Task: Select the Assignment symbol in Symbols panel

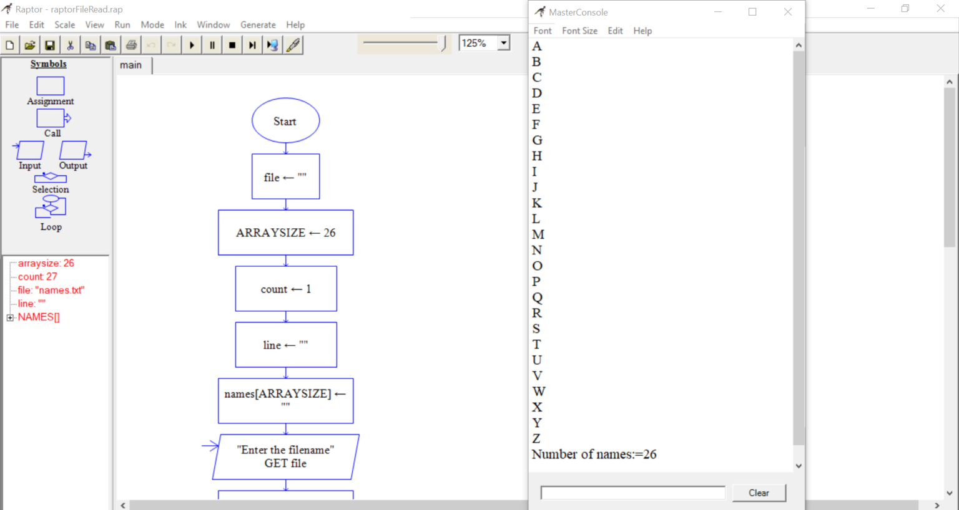Action: 50,86
